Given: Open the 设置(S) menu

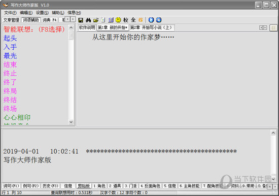Looking at the screenshot, I should click(x=42, y=13).
